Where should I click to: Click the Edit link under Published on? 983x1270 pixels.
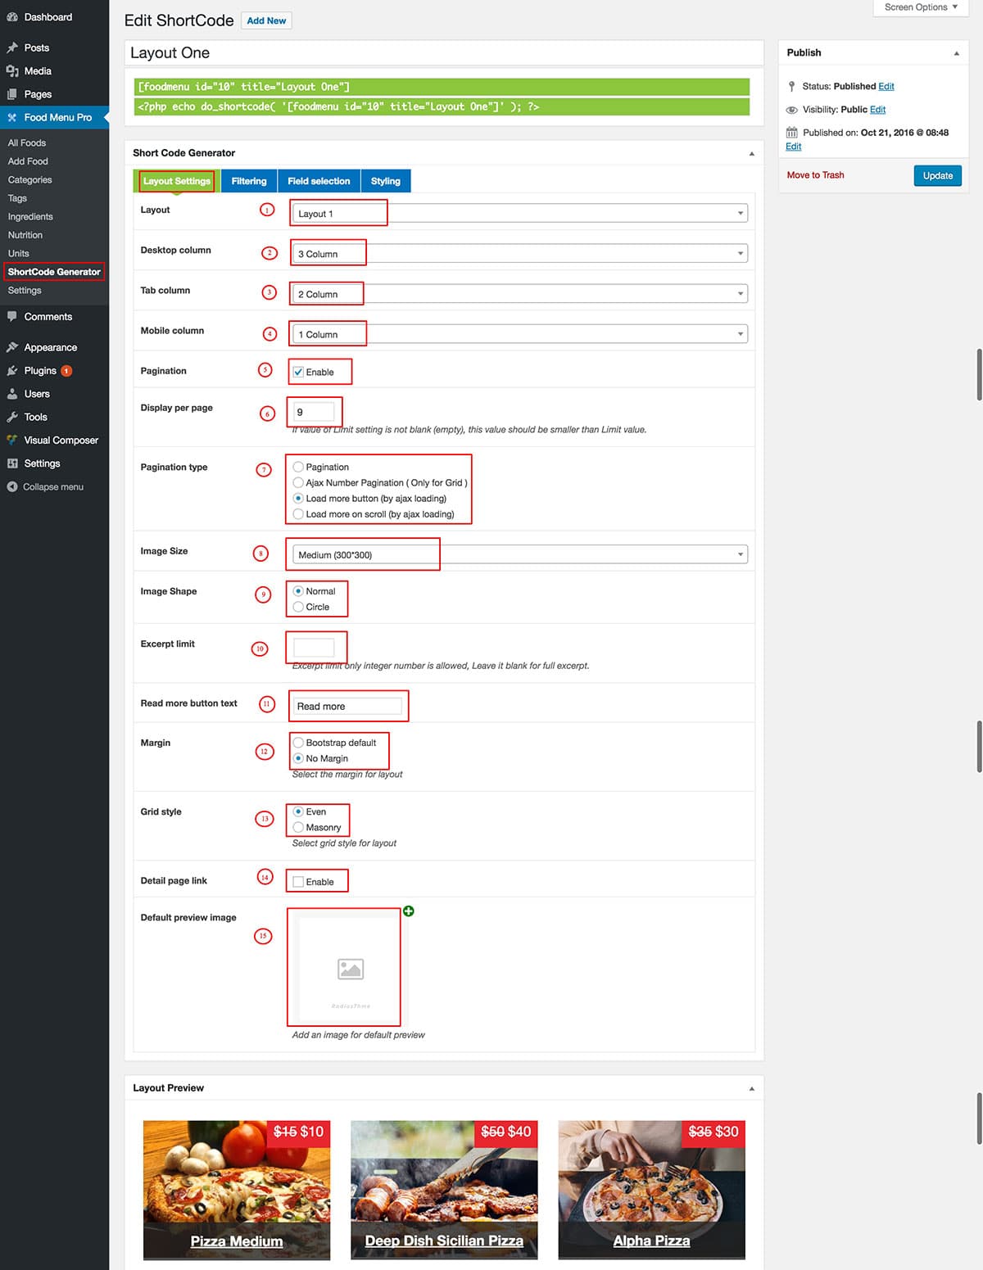[793, 147]
